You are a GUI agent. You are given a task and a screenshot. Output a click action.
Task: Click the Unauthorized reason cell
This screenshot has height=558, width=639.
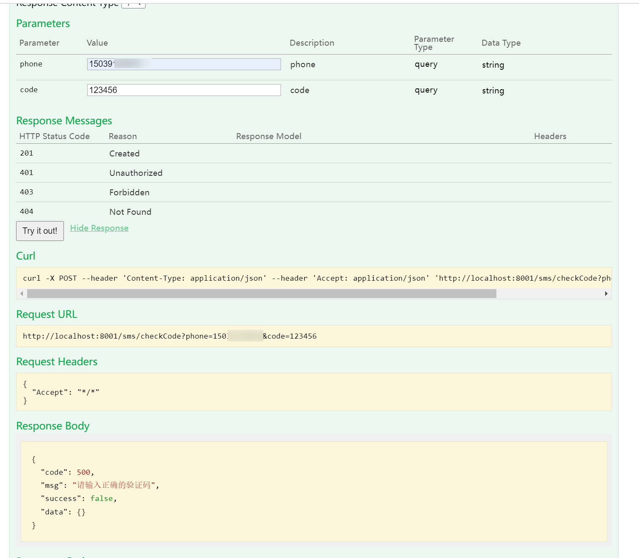tap(136, 173)
